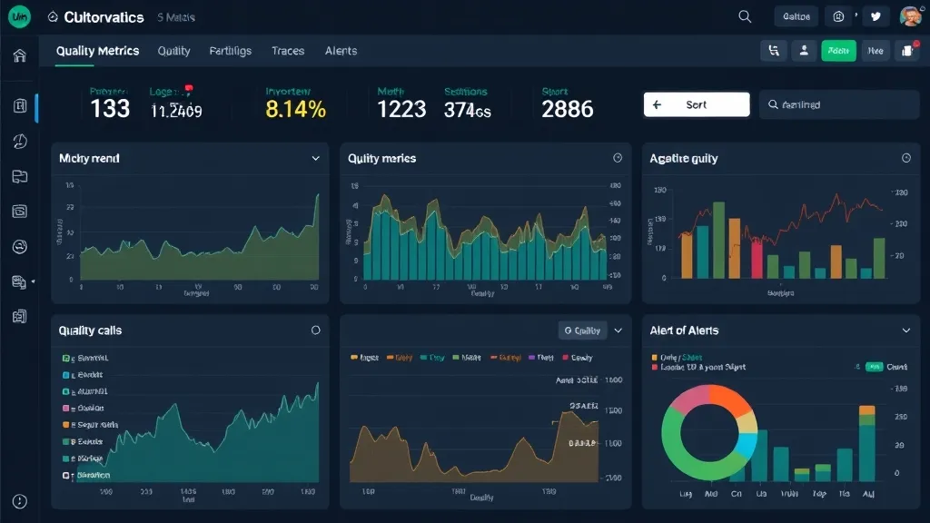Open the Home icon in the sidebar
Screen dimensions: 930x523
(20, 55)
